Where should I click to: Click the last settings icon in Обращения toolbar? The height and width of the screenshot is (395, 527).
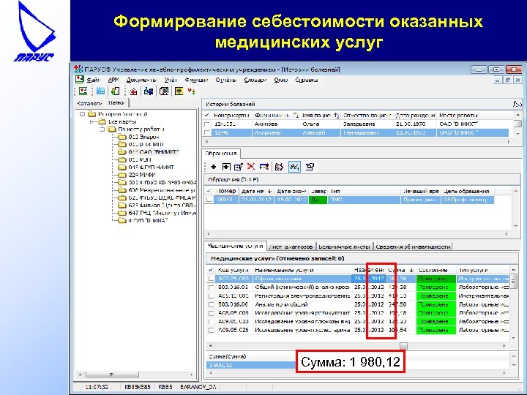point(310,167)
